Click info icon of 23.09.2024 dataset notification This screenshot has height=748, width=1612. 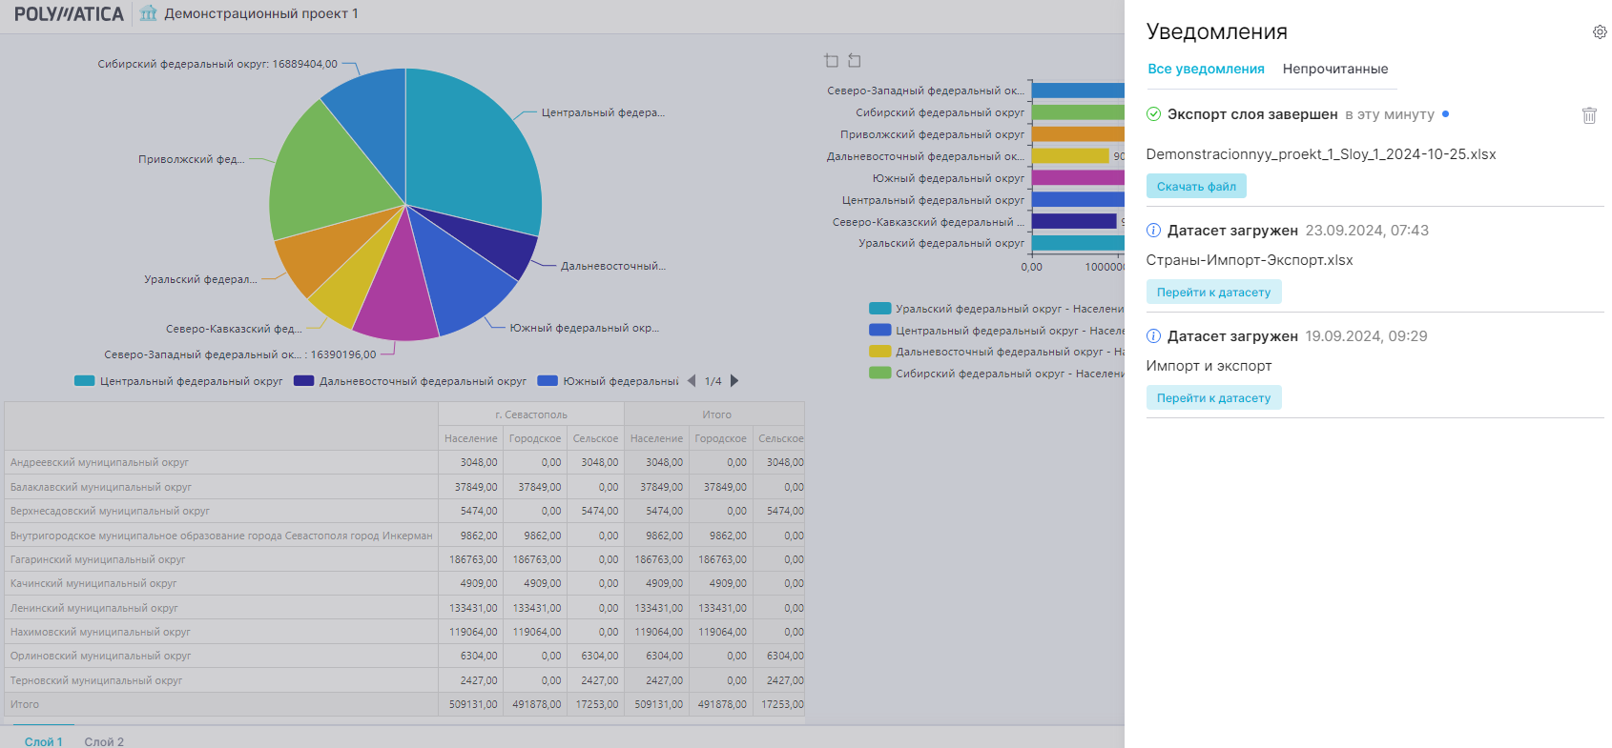1153,231
